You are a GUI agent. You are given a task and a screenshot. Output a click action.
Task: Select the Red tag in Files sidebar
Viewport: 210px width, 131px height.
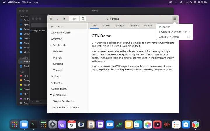(24, 76)
